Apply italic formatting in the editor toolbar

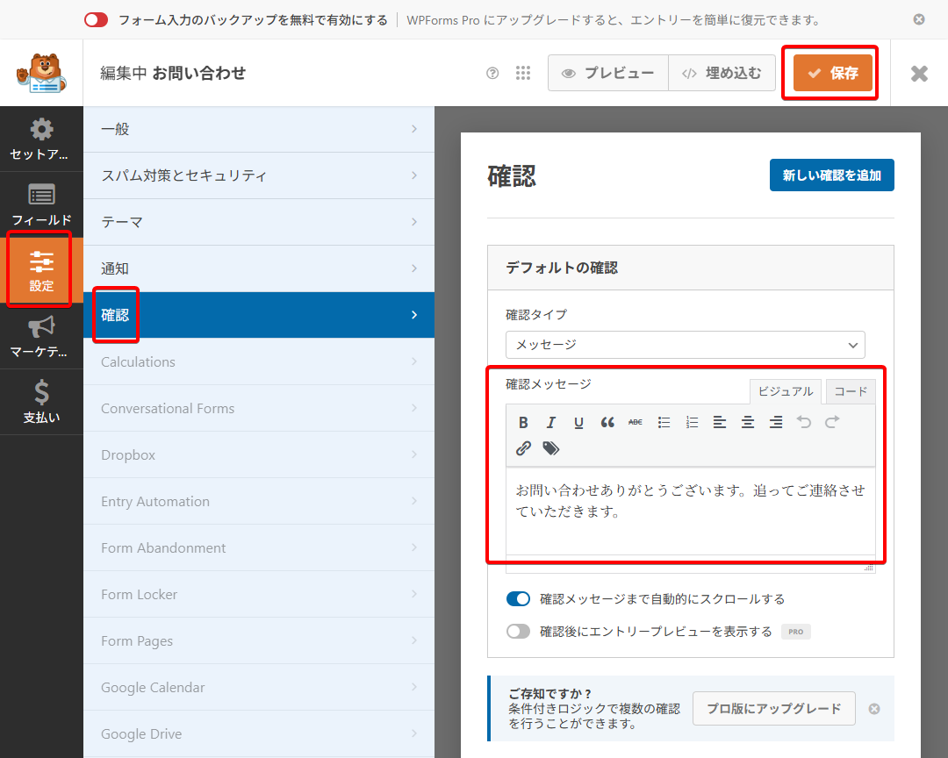[551, 422]
